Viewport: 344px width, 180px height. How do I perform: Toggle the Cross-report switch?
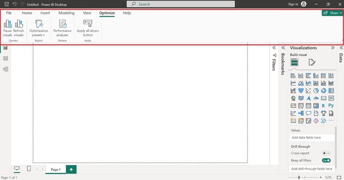pyautogui.click(x=326, y=153)
